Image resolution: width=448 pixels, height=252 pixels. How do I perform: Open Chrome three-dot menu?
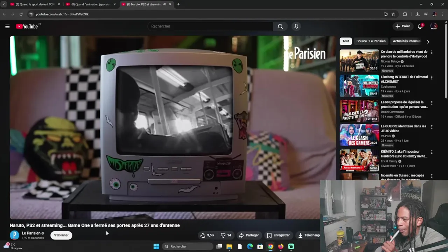point(443,14)
